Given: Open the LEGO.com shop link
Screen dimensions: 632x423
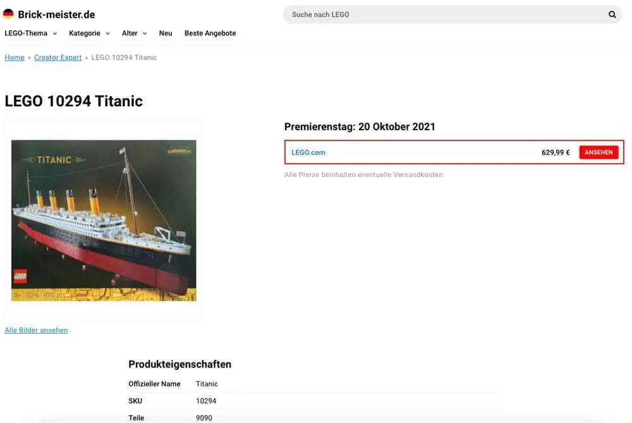Looking at the screenshot, I should click(308, 152).
